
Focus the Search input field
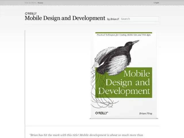coord(139,19)
